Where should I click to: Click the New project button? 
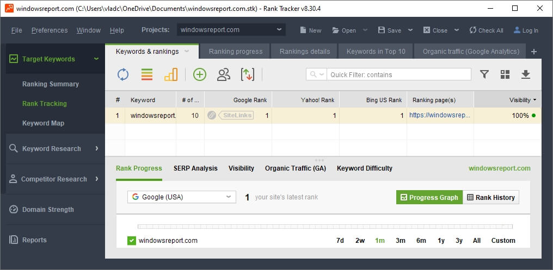310,30
